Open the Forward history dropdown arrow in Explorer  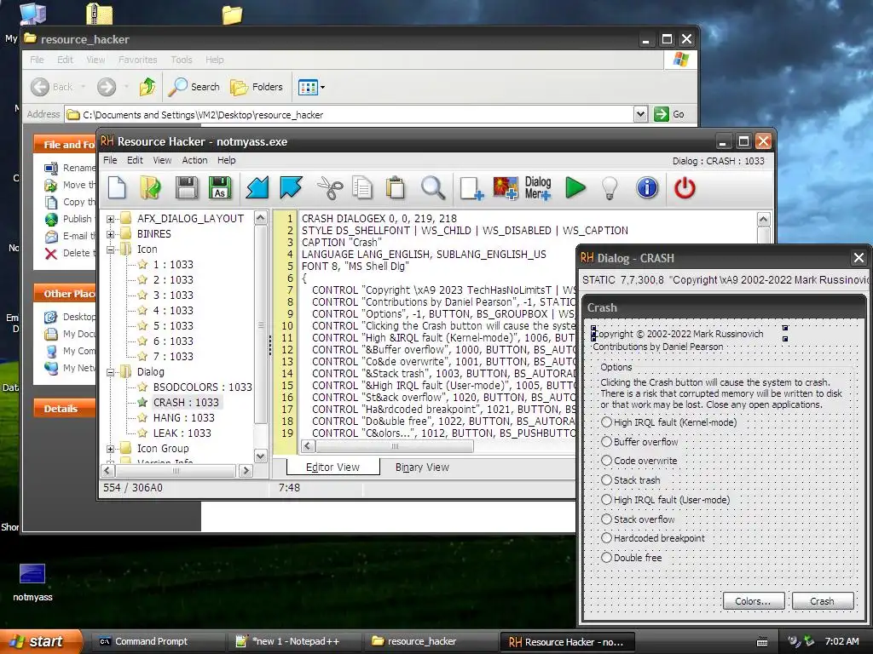click(x=126, y=87)
